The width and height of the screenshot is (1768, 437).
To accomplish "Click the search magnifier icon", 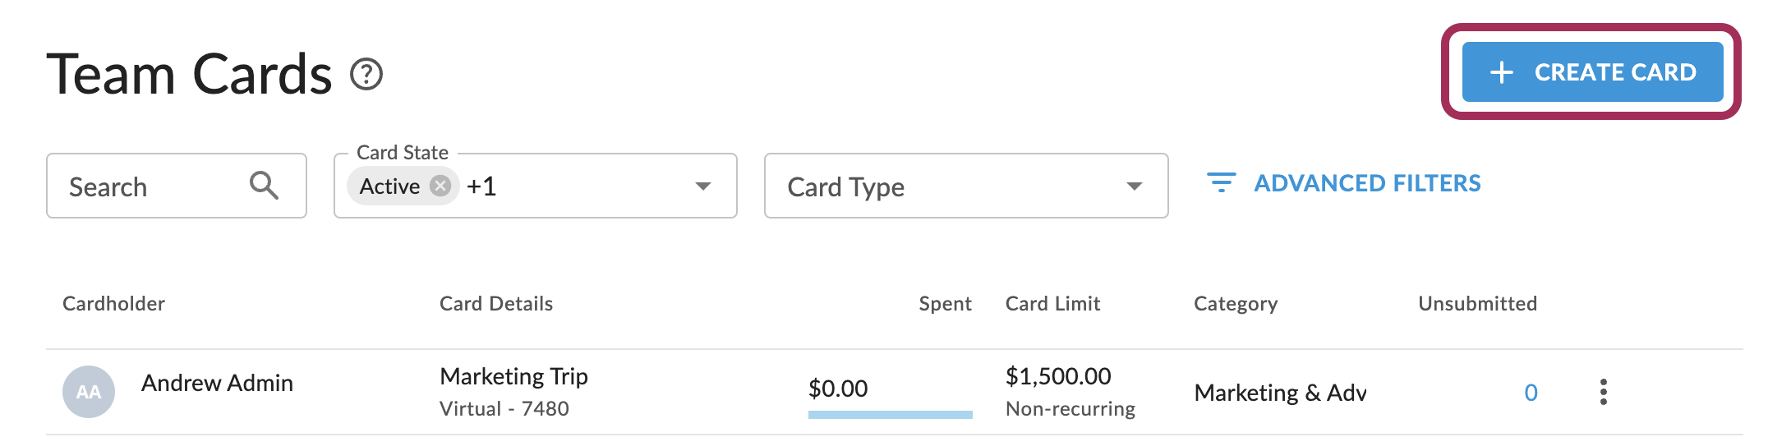I will [x=264, y=186].
